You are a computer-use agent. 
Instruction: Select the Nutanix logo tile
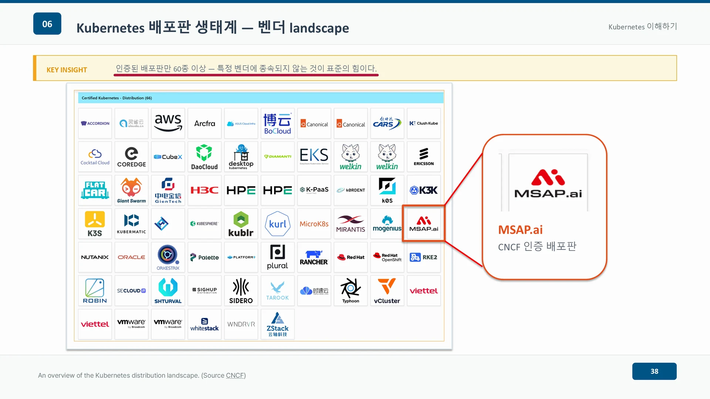click(x=95, y=257)
